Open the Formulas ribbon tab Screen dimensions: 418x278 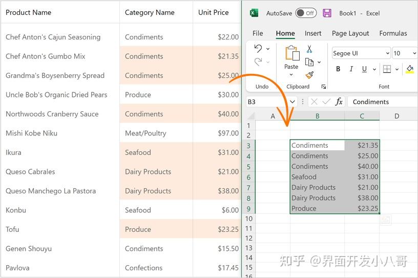click(393, 33)
